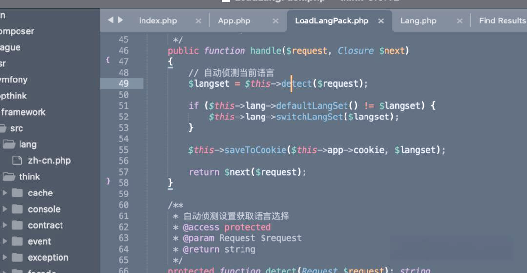
Task: Click the console folder icon
Action: pyautogui.click(x=17, y=209)
